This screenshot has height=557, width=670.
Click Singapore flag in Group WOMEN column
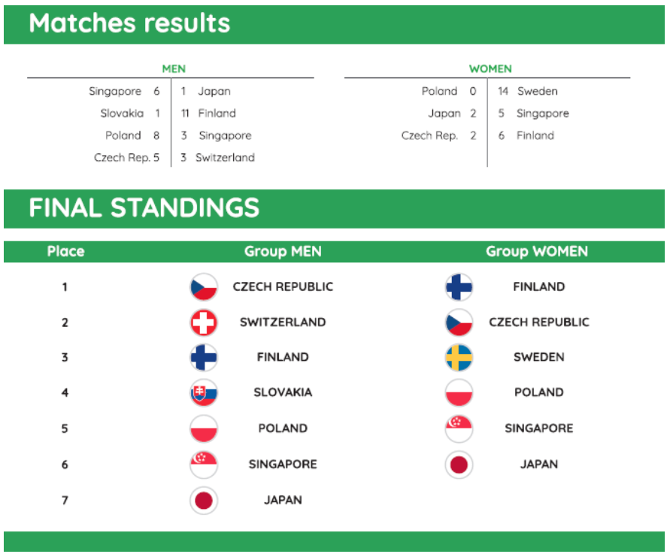pyautogui.click(x=459, y=428)
